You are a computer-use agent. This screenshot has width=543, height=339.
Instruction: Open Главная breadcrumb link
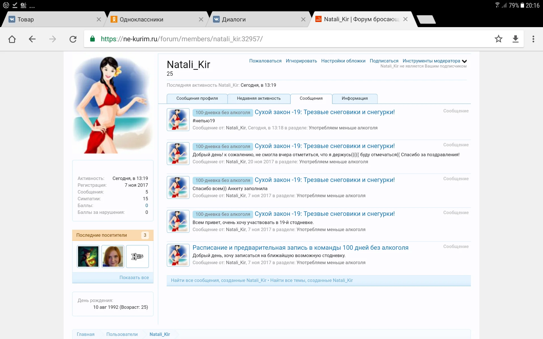coord(86,334)
